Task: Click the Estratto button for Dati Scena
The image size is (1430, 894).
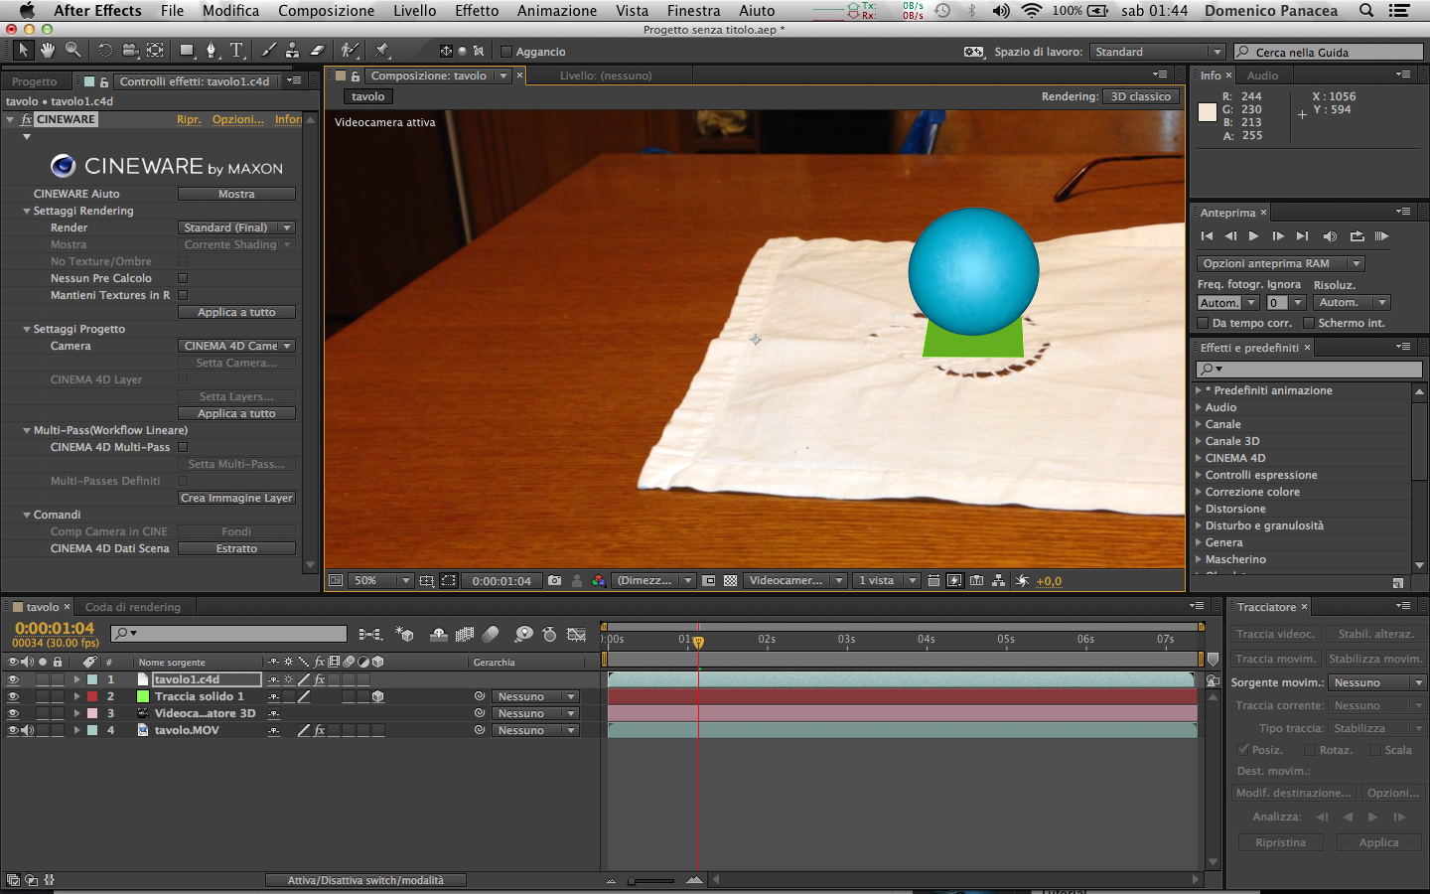Action: [x=236, y=548]
